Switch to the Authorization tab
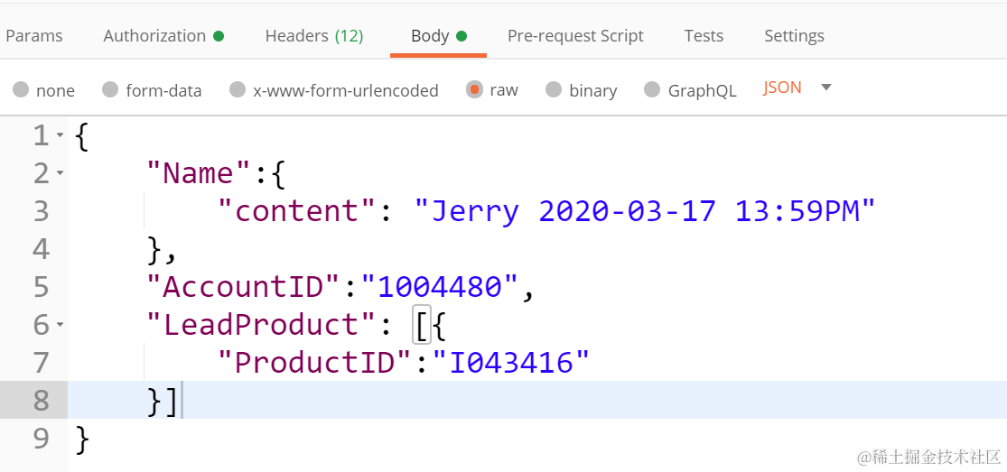Image resolution: width=1007 pixels, height=472 pixels. (163, 36)
